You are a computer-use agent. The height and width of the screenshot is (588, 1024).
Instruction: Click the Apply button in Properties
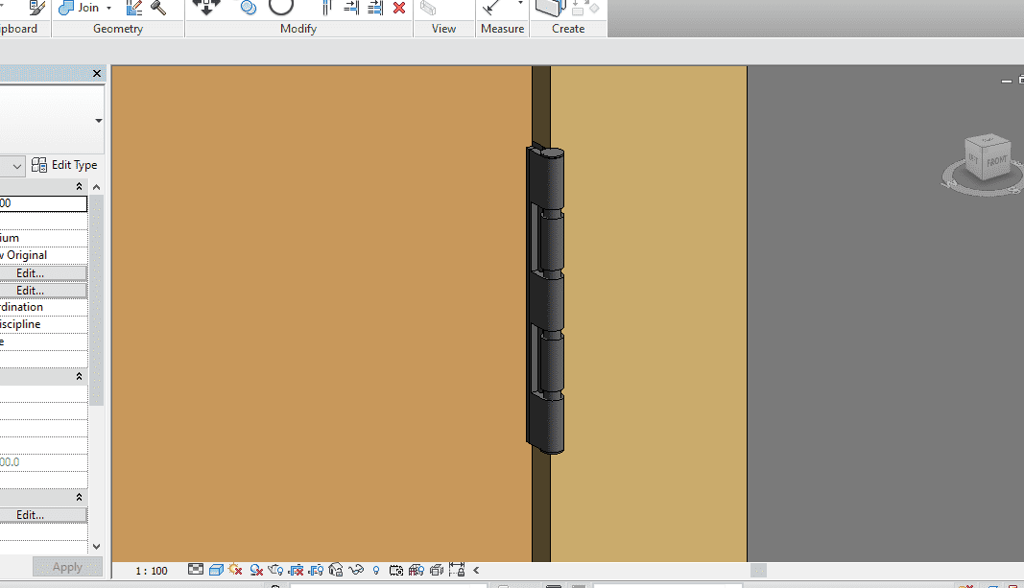[67, 567]
